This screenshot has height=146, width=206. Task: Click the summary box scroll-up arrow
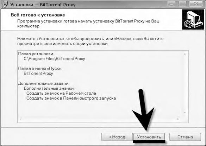click(185, 54)
